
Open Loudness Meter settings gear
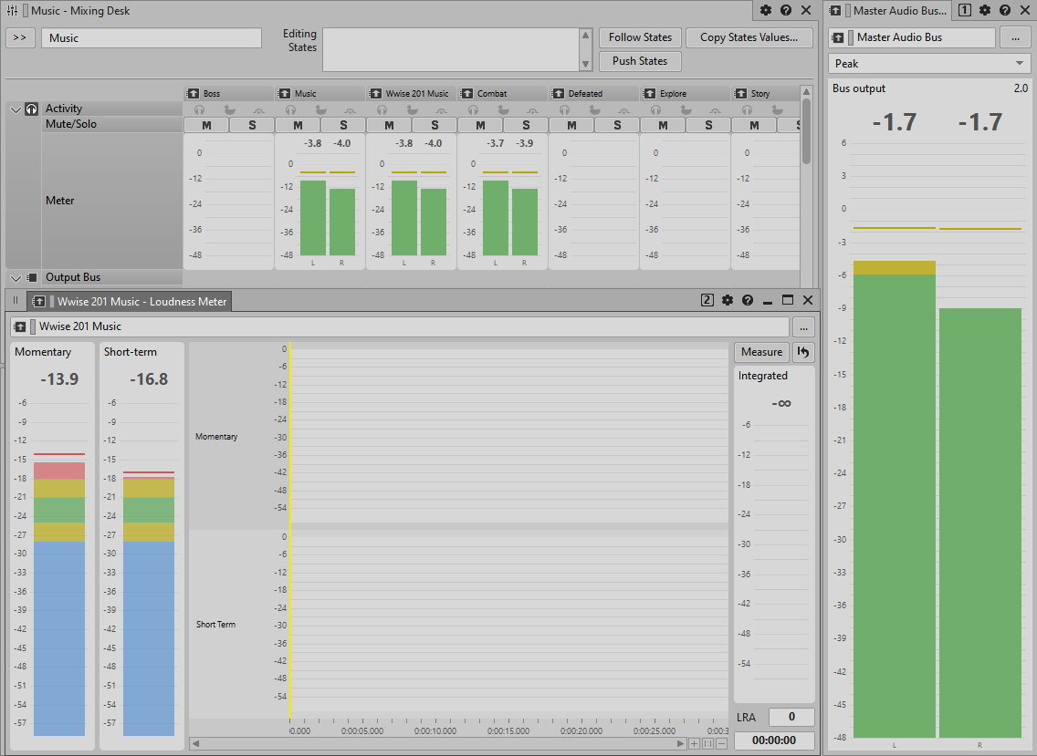click(728, 300)
